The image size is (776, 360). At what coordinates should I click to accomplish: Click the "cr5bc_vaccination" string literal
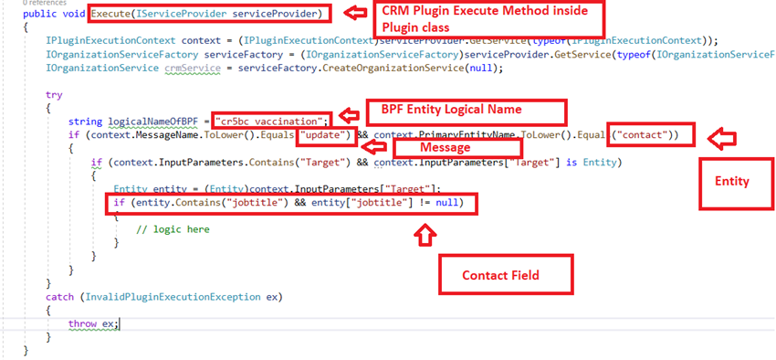click(x=269, y=122)
